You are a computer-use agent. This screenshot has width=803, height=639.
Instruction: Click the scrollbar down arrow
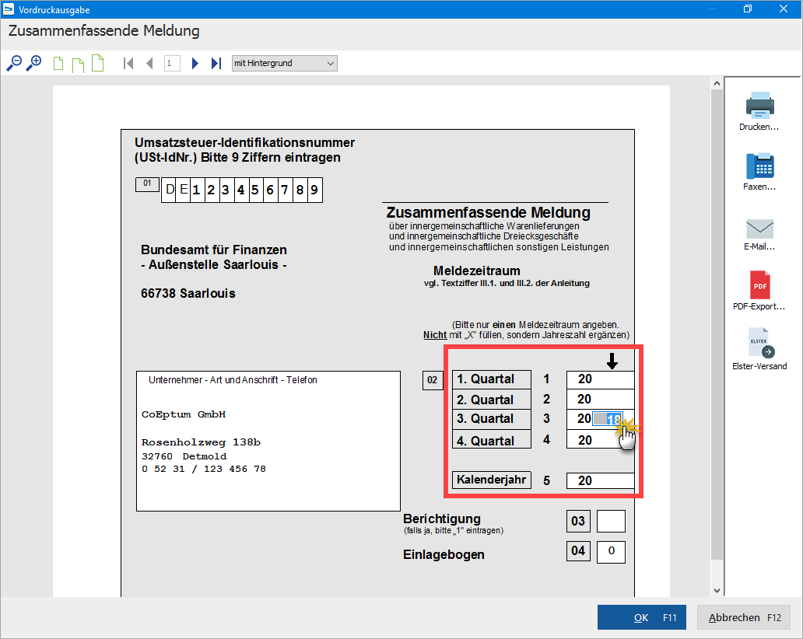(x=717, y=590)
